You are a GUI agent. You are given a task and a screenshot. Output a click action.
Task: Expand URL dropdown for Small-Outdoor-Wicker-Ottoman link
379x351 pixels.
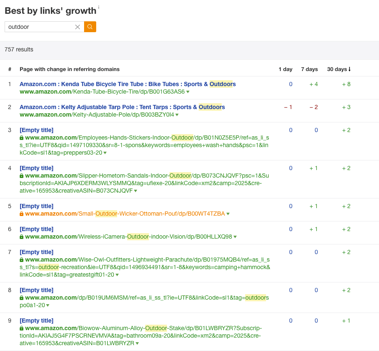coord(228,214)
